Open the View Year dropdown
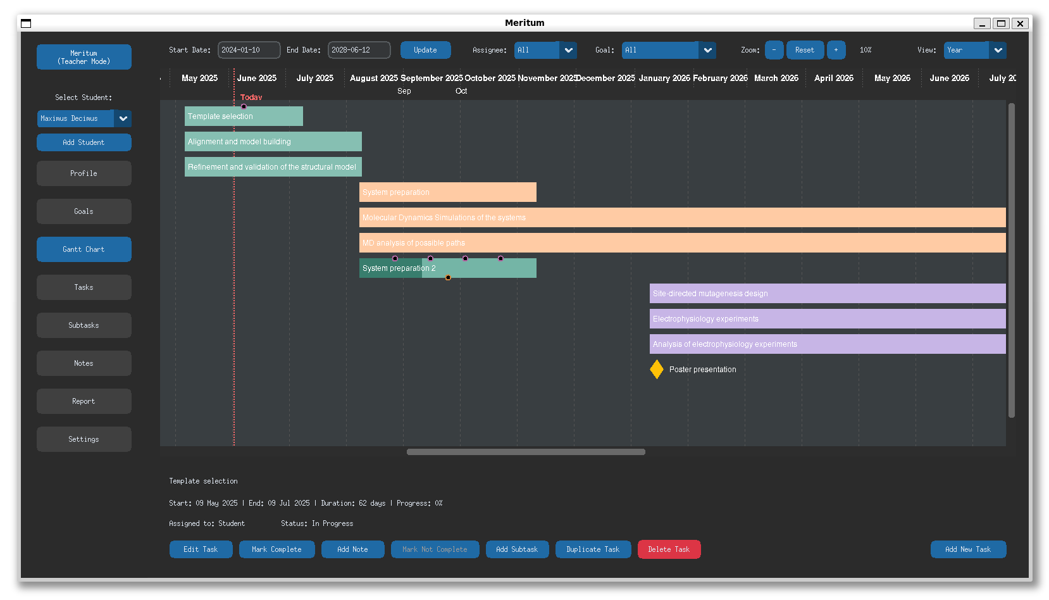1049x600 pixels. point(975,50)
